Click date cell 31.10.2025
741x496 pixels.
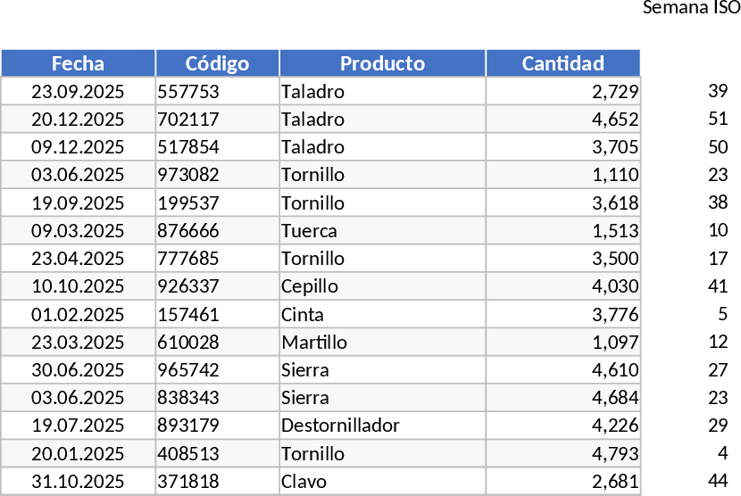[x=78, y=482]
